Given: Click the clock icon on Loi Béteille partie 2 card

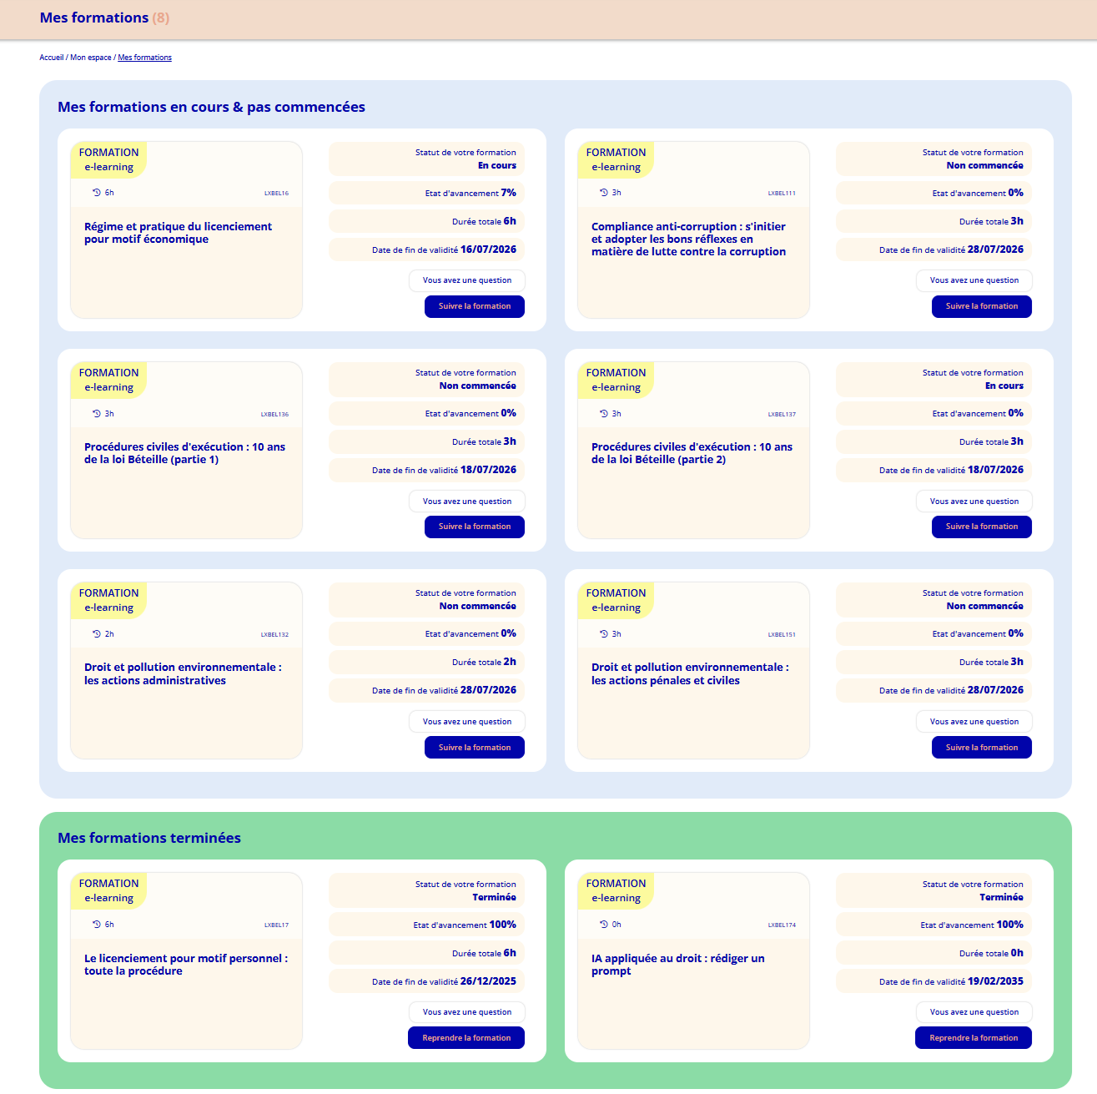Looking at the screenshot, I should pos(604,414).
